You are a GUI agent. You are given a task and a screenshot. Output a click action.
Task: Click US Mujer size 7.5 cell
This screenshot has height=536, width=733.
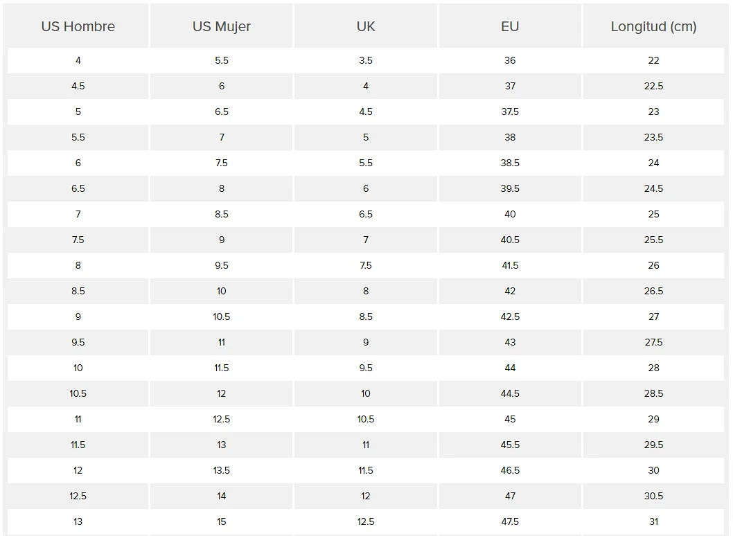[x=222, y=163]
